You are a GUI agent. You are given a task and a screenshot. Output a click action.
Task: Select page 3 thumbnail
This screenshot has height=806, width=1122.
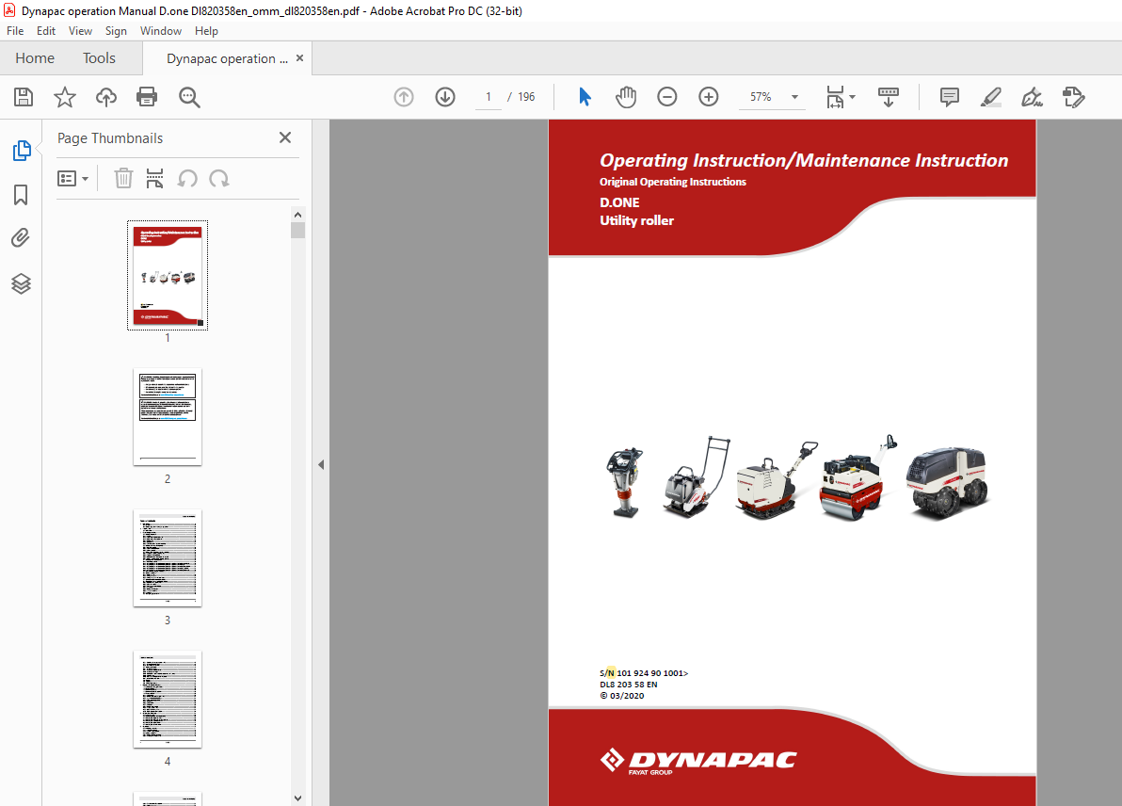168,558
